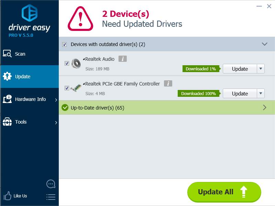Click the Tools toolbox icon

click(7, 122)
